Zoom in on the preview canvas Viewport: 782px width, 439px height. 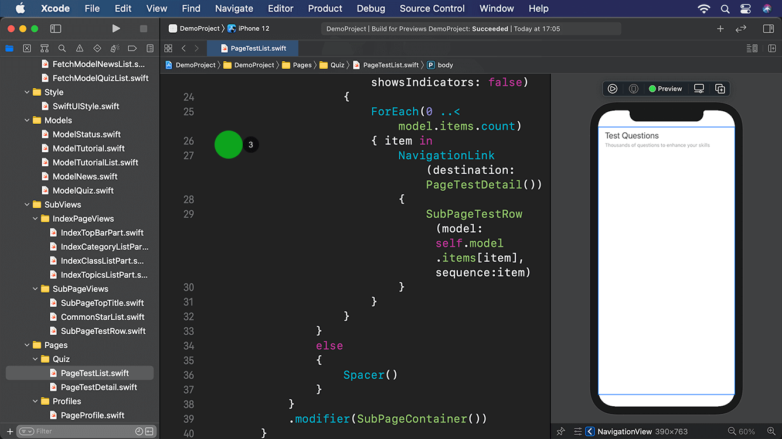[771, 431]
